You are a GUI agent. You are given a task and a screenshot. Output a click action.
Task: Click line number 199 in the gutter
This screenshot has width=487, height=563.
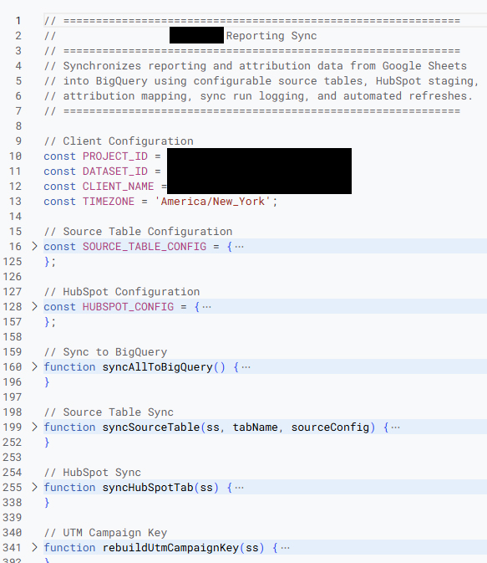click(x=13, y=427)
